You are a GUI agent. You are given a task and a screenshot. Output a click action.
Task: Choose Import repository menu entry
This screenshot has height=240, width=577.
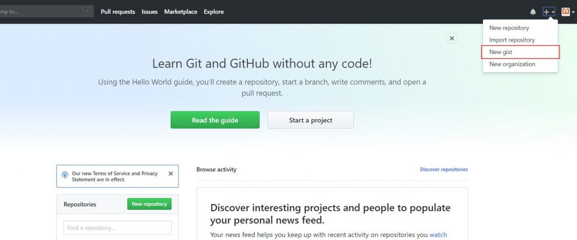[512, 40]
